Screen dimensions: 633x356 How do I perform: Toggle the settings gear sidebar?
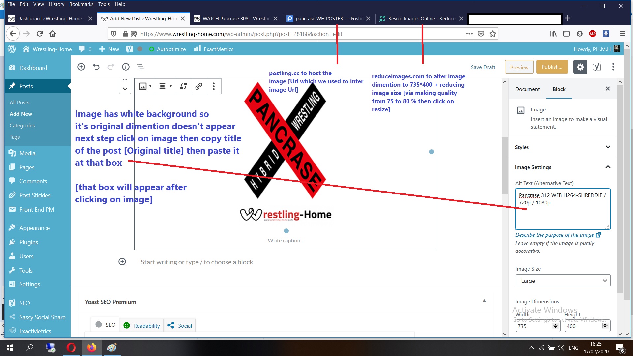(x=580, y=67)
